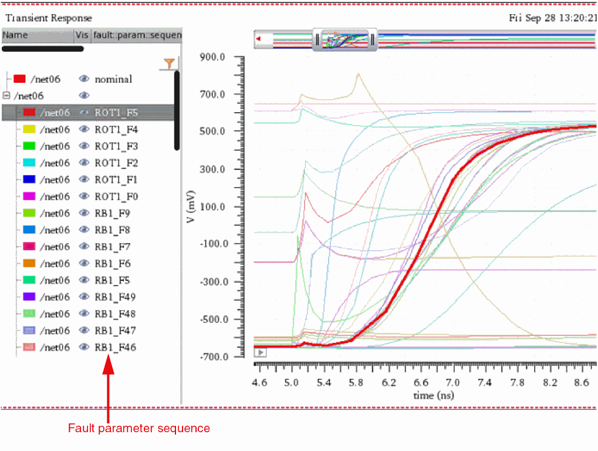Click the yellow ROT1_F4 color swatch
Viewport: 598px width, 451px height.
pyautogui.click(x=29, y=129)
